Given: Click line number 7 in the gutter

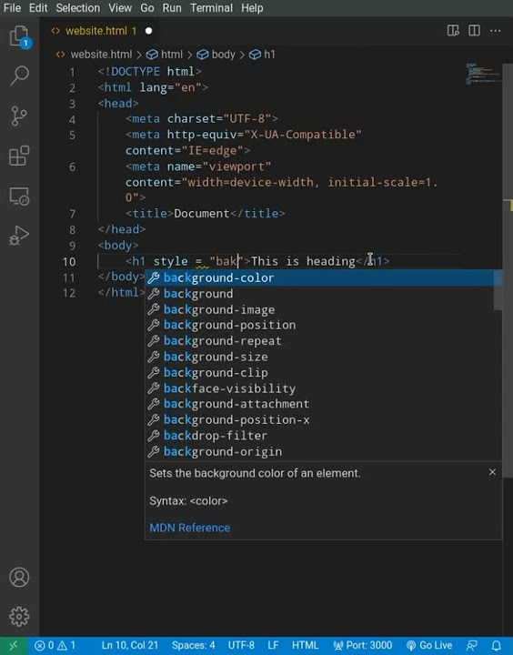Looking at the screenshot, I should 72,215.
